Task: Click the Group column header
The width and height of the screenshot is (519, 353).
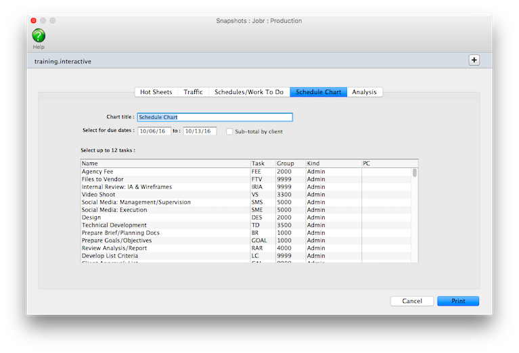Action: [289, 164]
